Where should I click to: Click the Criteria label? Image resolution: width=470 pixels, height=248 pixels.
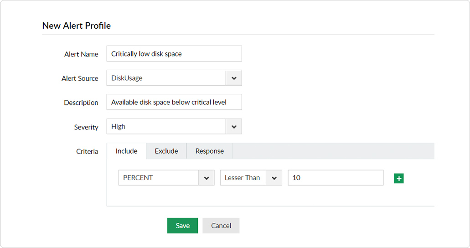pyautogui.click(x=87, y=151)
